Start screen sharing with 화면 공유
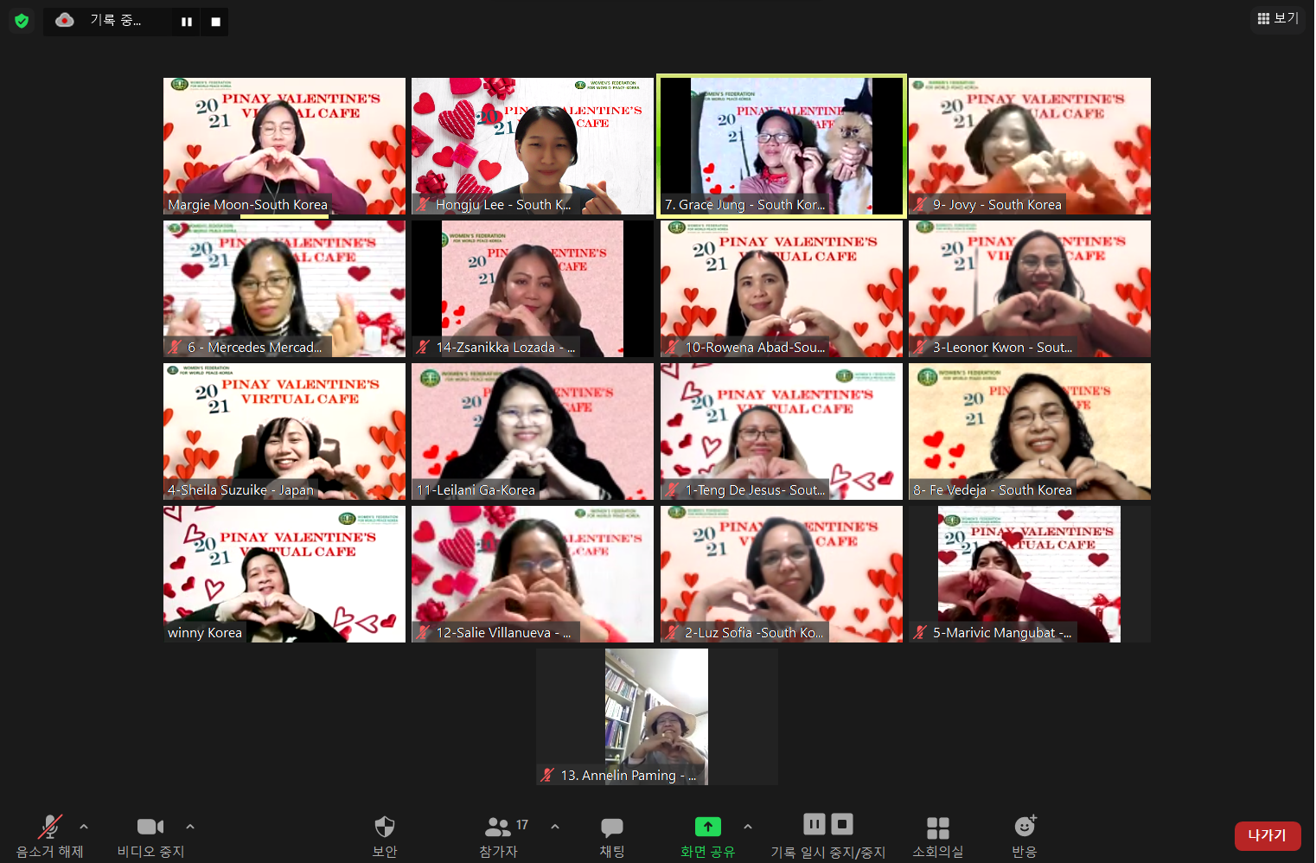 pyautogui.click(x=707, y=835)
